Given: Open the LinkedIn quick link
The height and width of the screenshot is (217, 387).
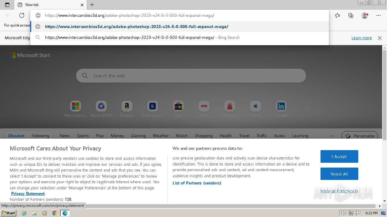Looking at the screenshot, I should (x=281, y=109).
